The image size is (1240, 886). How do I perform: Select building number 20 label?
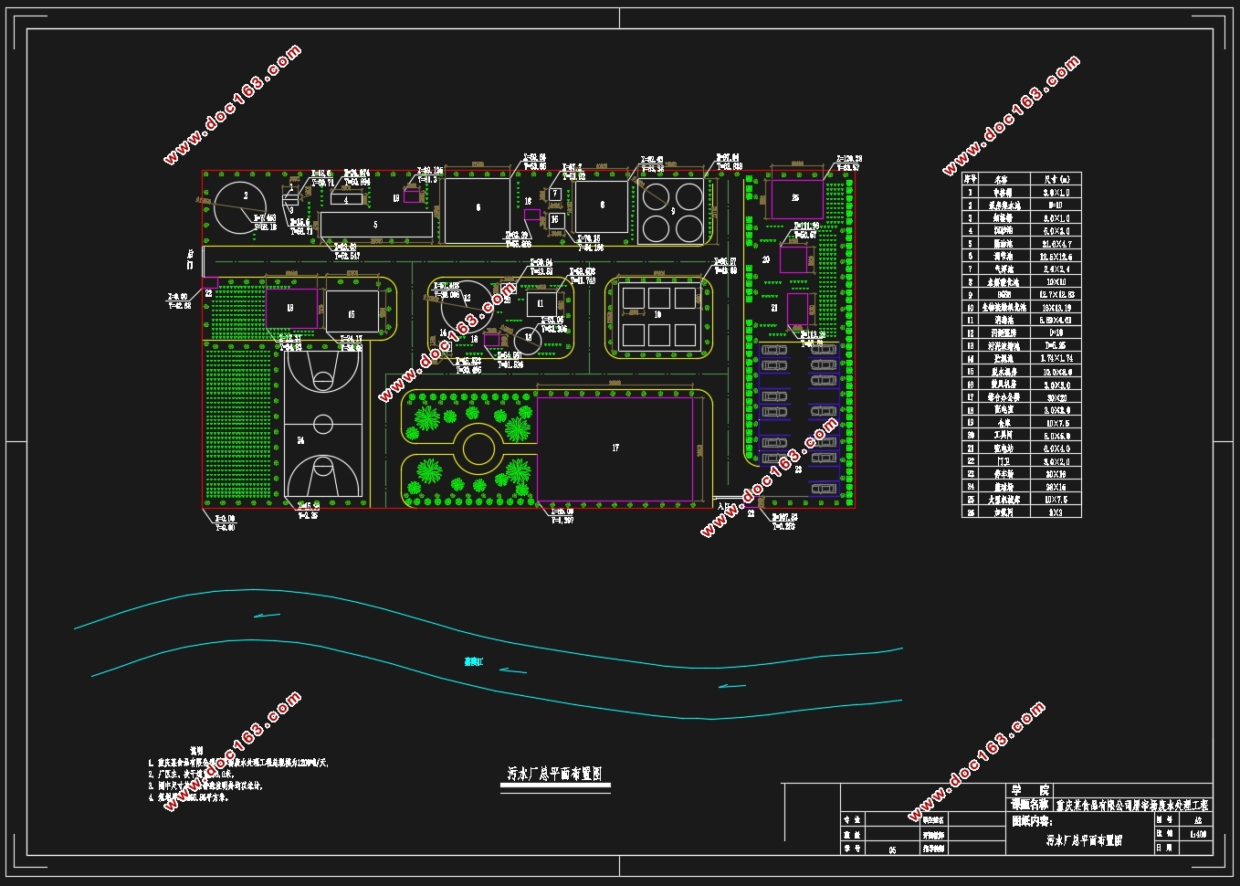(x=766, y=260)
